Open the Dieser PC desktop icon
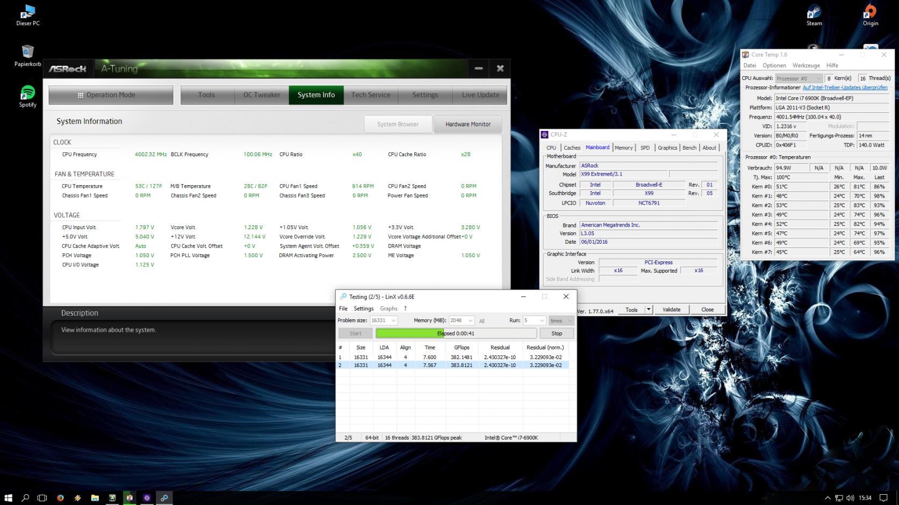This screenshot has height=505, width=899. click(x=28, y=15)
